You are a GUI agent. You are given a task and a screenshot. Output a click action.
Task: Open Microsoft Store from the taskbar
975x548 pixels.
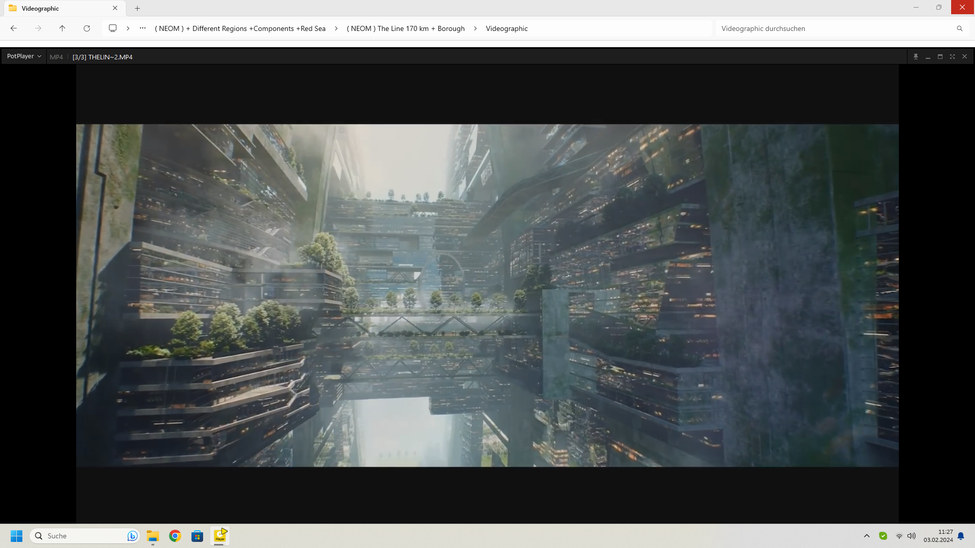pos(198,536)
